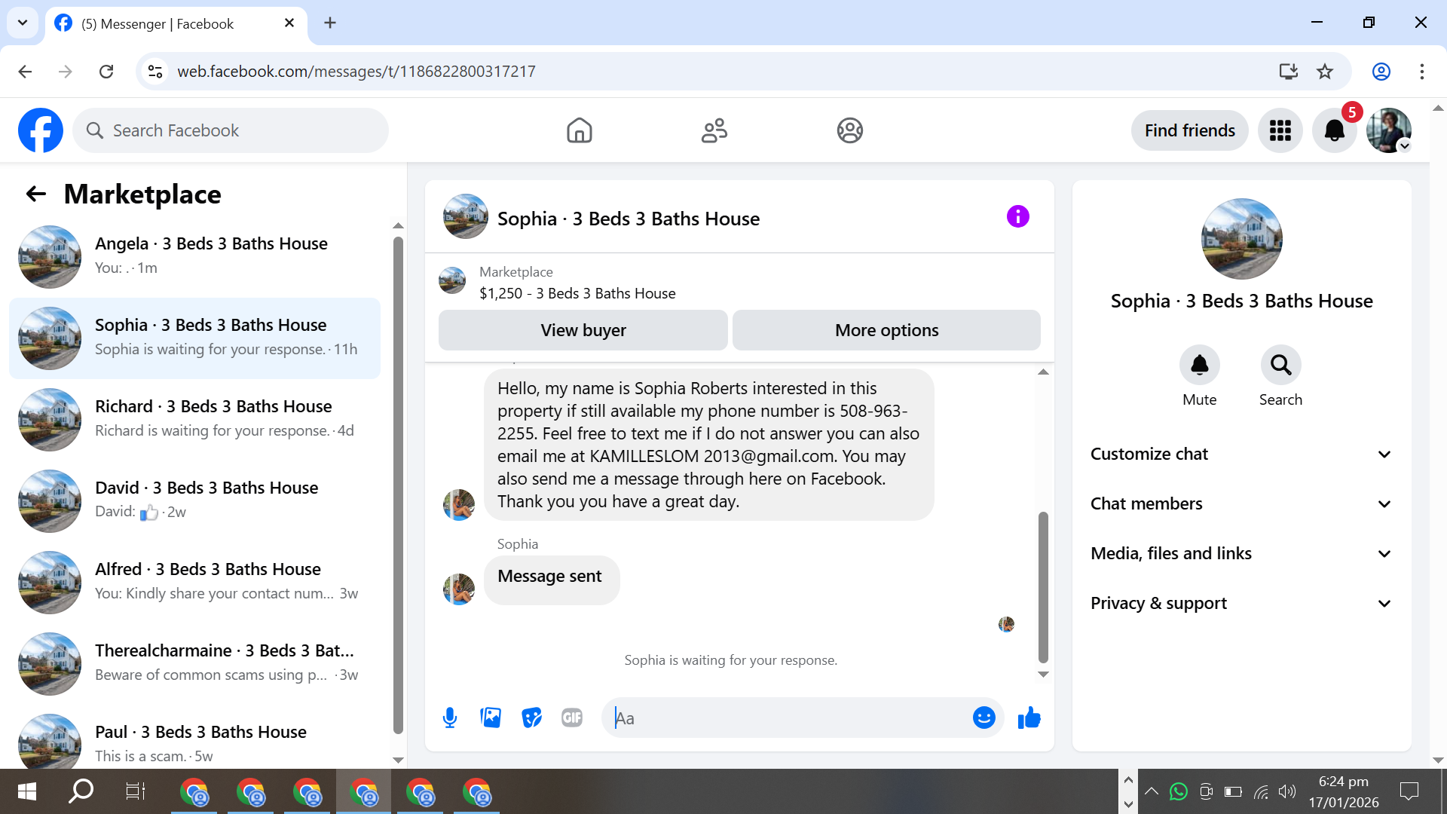
Task: Mute this conversation with the bell button
Action: pyautogui.click(x=1199, y=366)
